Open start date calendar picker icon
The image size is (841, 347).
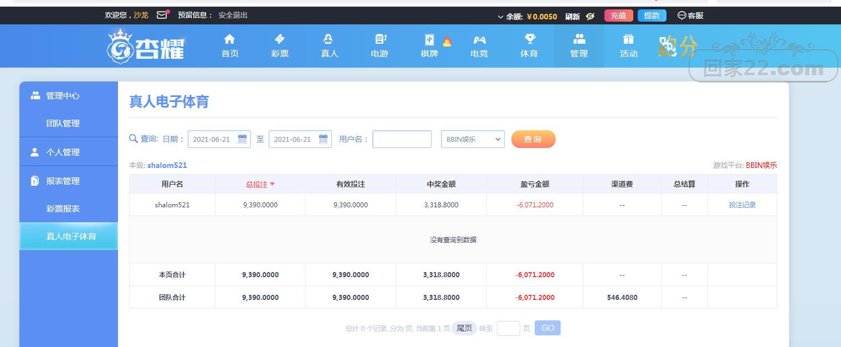coord(242,139)
